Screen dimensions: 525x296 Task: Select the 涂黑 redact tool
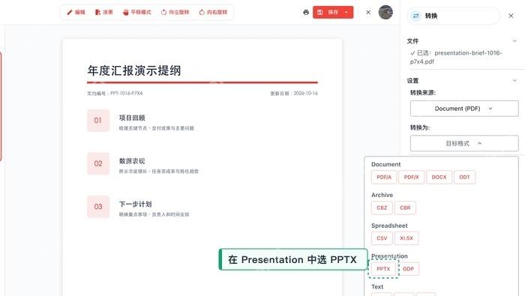coord(103,13)
